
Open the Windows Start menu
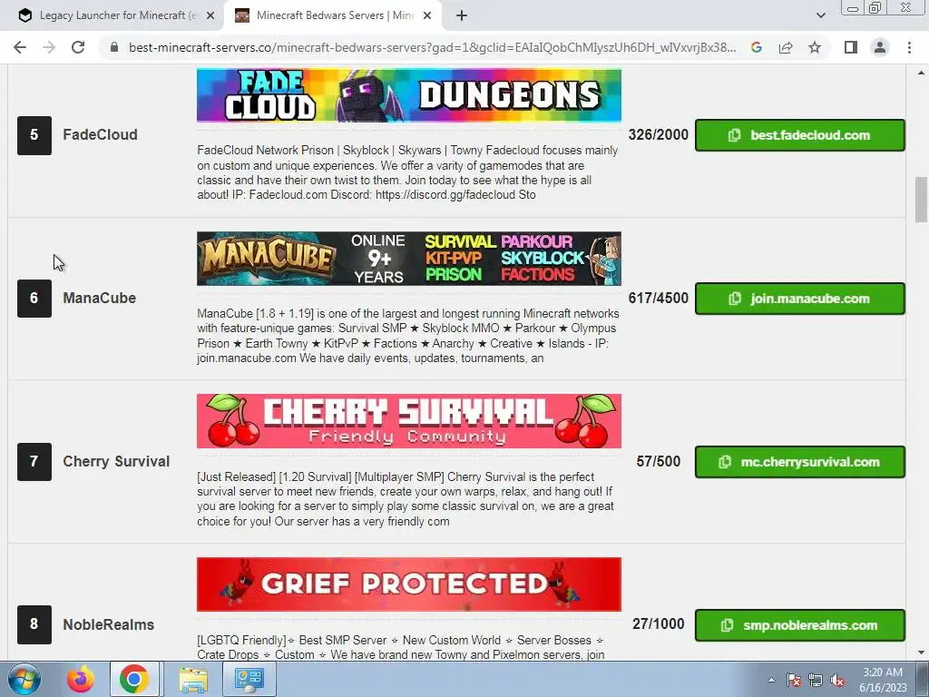point(24,679)
